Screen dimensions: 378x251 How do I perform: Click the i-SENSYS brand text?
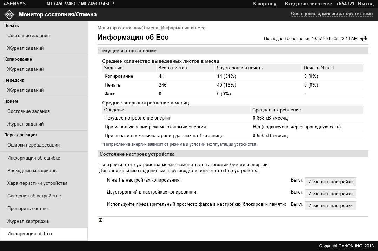click(x=15, y=4)
